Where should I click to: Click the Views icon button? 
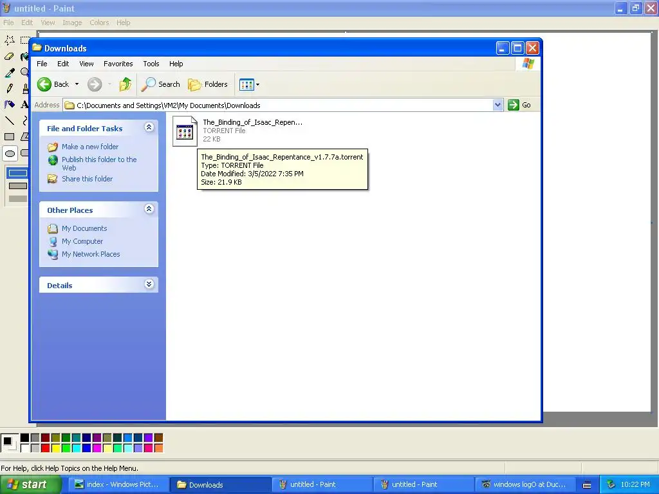(x=246, y=84)
